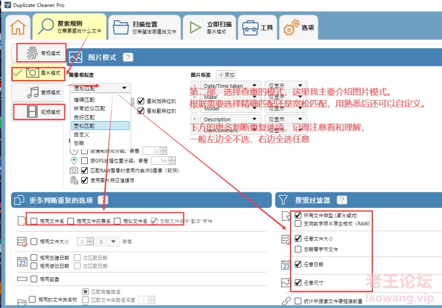Remove the Date/Time taken tag row
This screenshot has height=308, width=442.
click(x=194, y=86)
